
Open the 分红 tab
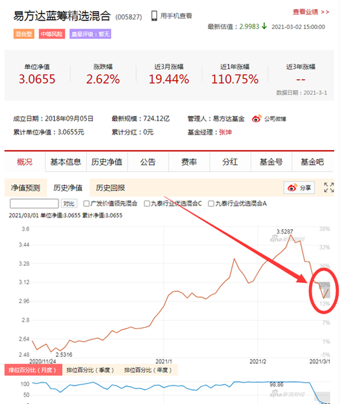(230, 162)
